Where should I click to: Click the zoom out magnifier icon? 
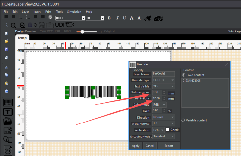coord(22,25)
